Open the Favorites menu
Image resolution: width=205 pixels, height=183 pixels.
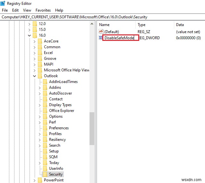coord(43,10)
